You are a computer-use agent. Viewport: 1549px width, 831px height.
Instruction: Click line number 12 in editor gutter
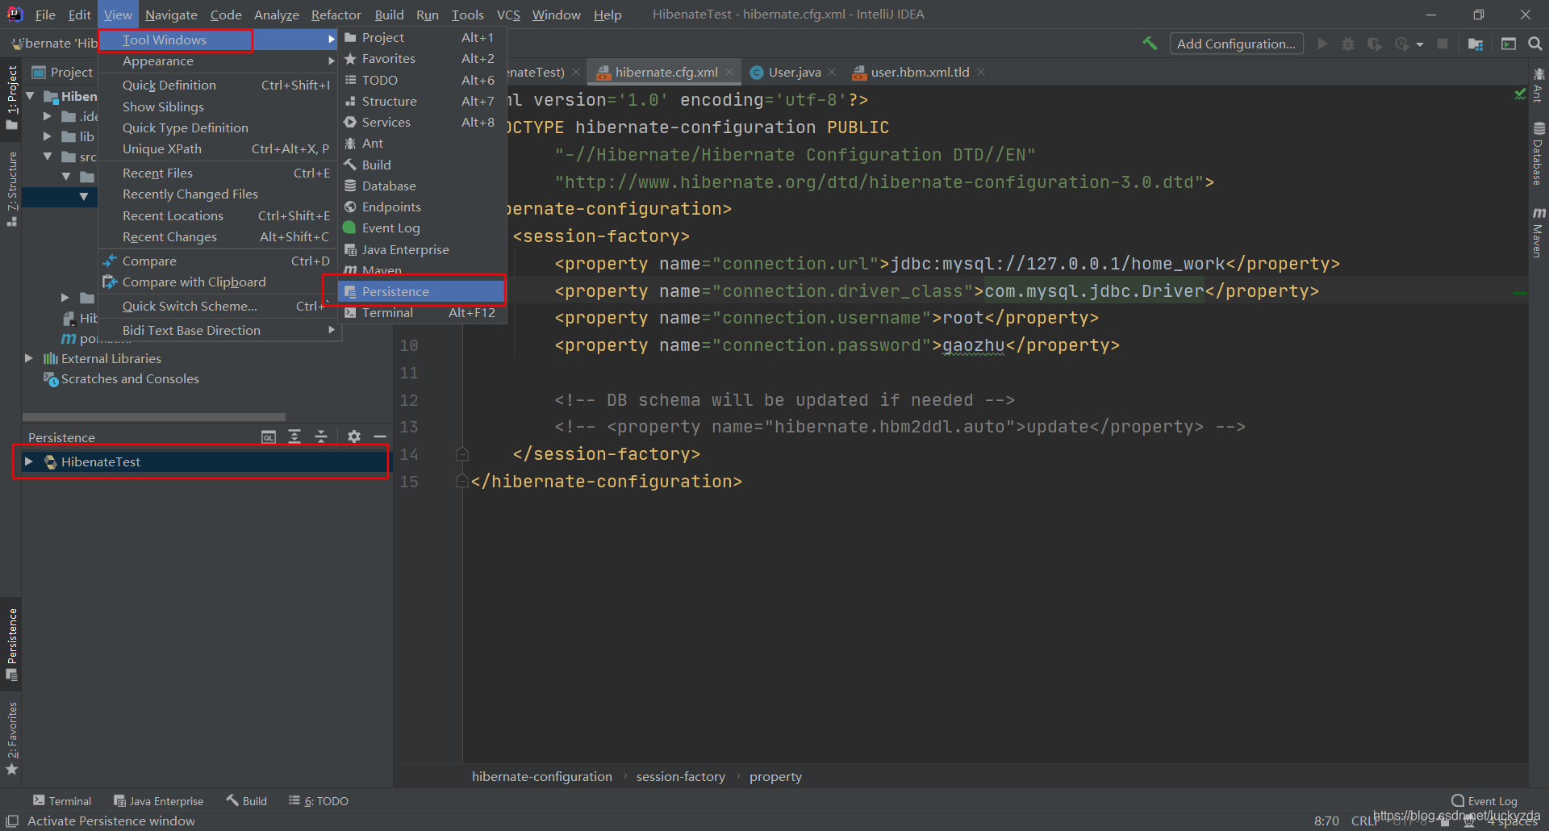[409, 400]
